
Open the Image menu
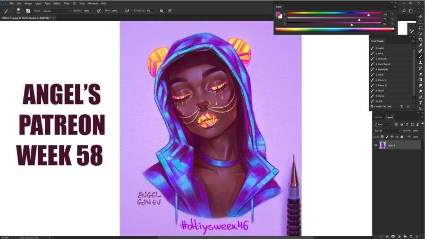(28, 4)
